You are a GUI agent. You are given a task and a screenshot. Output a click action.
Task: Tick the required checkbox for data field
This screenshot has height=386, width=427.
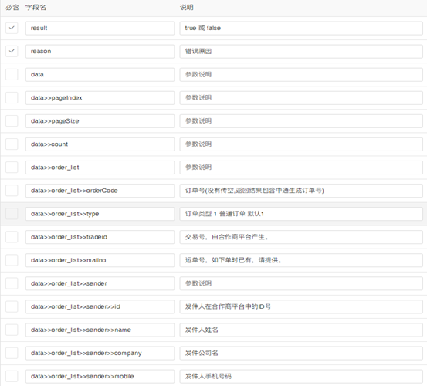12,75
